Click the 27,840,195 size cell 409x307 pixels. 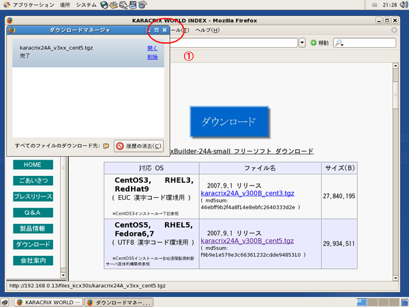(339, 196)
